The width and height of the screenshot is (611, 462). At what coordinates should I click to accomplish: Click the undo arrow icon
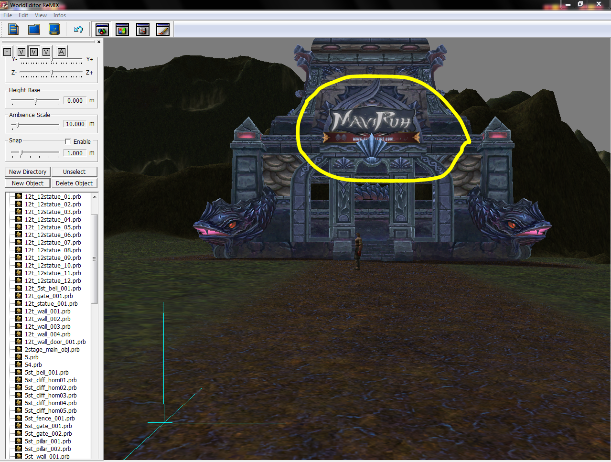tap(78, 30)
